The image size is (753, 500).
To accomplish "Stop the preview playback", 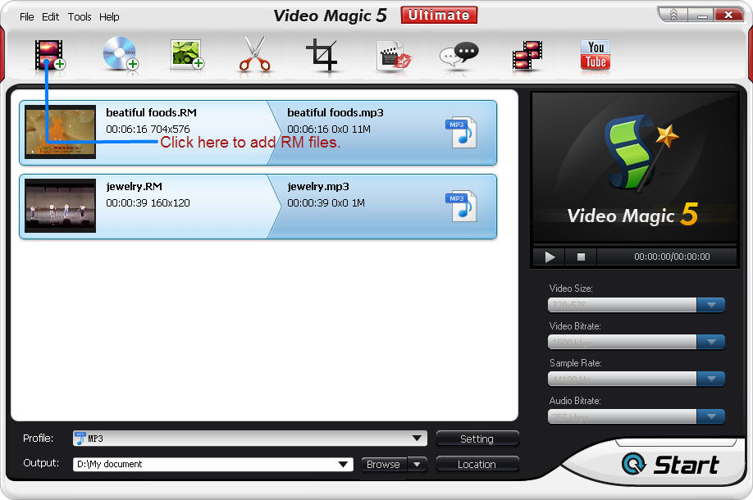I will 581,257.
